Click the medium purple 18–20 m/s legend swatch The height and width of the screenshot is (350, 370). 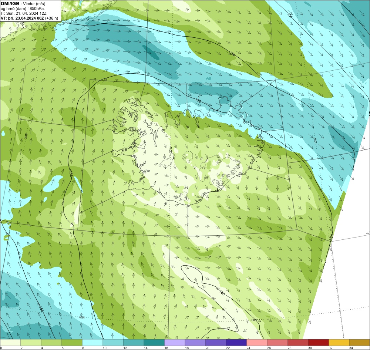(195, 342)
